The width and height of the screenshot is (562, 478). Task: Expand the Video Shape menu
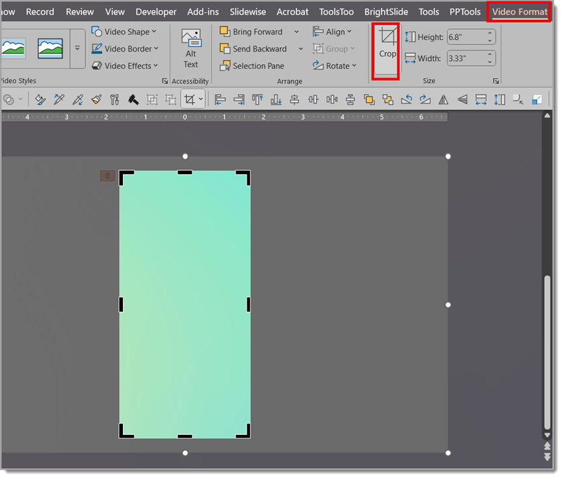coord(124,32)
